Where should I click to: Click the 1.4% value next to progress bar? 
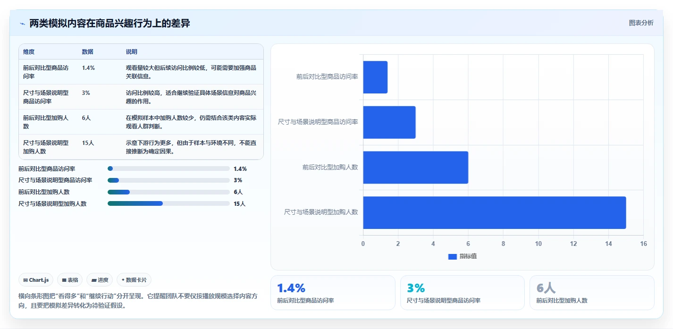[240, 169]
